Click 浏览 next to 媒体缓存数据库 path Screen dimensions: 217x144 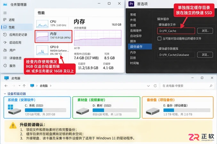[205, 55]
